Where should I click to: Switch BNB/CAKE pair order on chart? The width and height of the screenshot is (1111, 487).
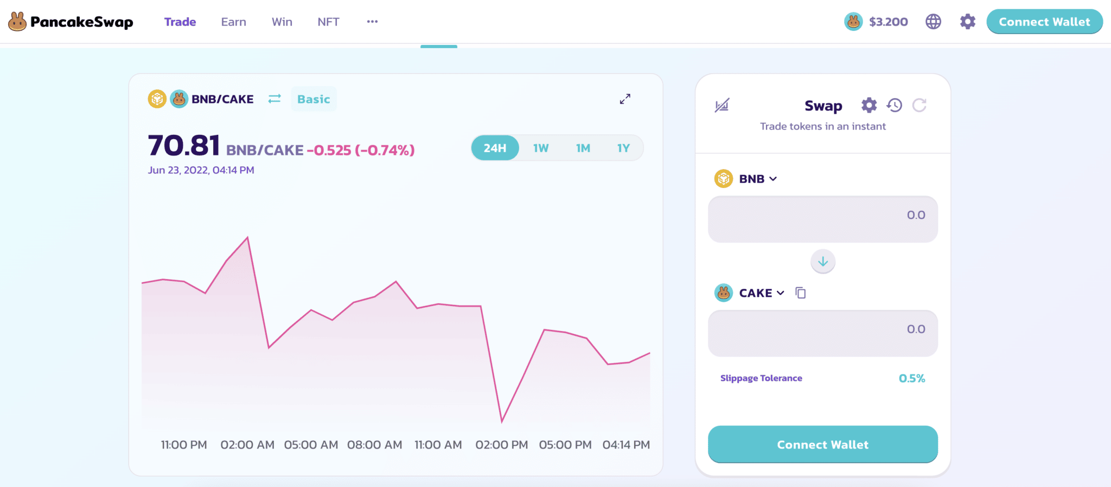pyautogui.click(x=274, y=99)
